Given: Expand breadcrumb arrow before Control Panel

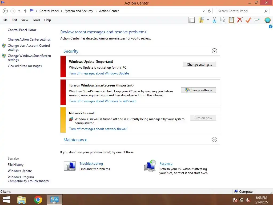Looking at the screenshot, I should click(36, 11).
